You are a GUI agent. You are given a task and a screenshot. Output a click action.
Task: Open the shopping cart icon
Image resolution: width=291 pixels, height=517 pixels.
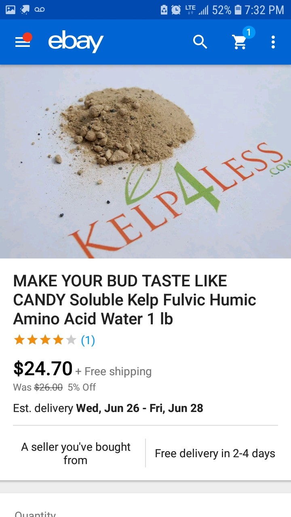[239, 42]
